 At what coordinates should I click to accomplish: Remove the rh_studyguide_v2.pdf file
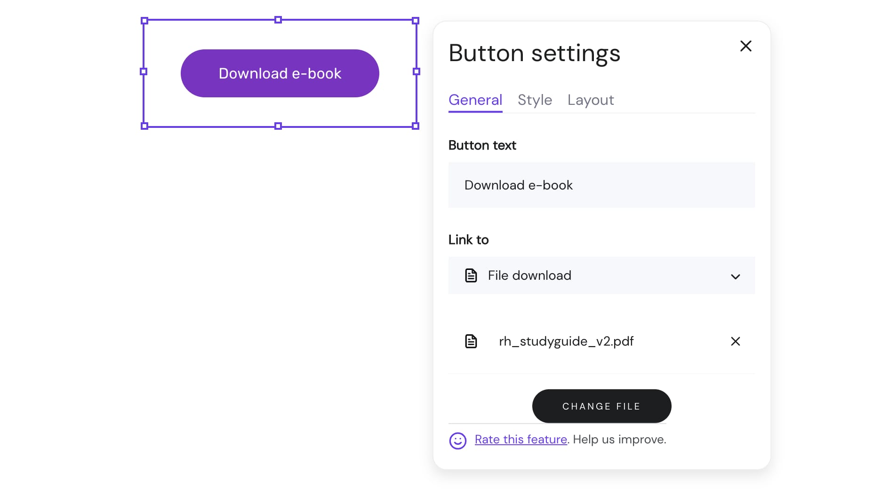point(735,341)
